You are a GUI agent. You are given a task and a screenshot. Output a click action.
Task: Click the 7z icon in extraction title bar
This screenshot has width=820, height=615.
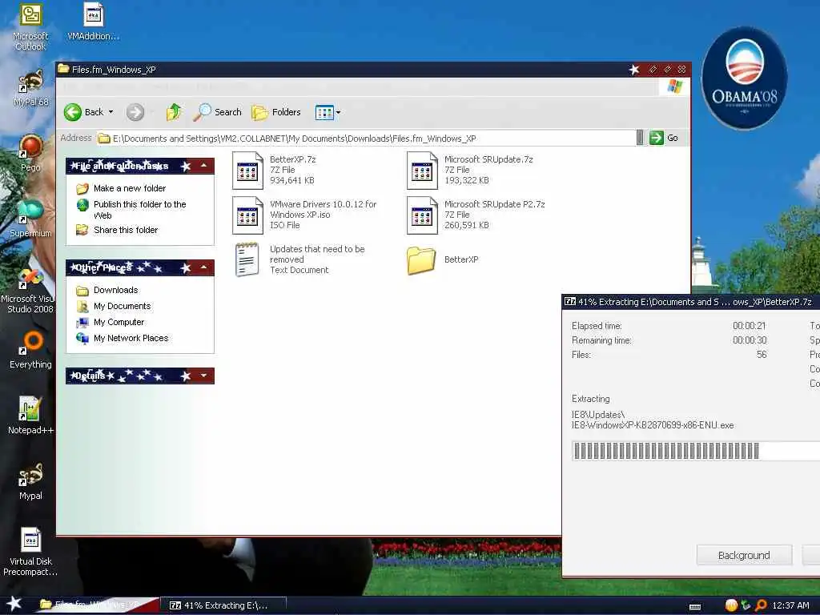click(570, 301)
